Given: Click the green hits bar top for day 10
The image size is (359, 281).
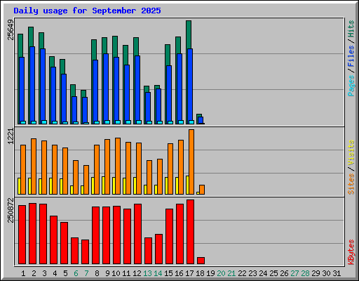Looking at the screenshot, I should (115, 46).
